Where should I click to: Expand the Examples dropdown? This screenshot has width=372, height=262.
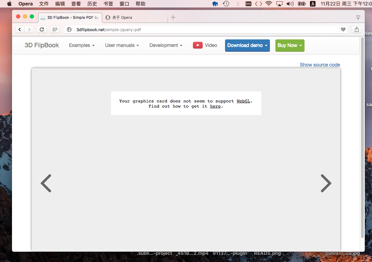82,45
